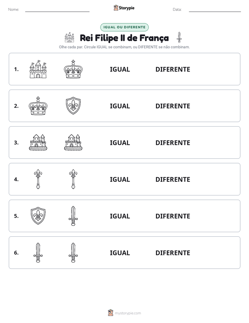Click the castle icon in row 1
The height and width of the screenshot is (323, 249).
click(38, 69)
